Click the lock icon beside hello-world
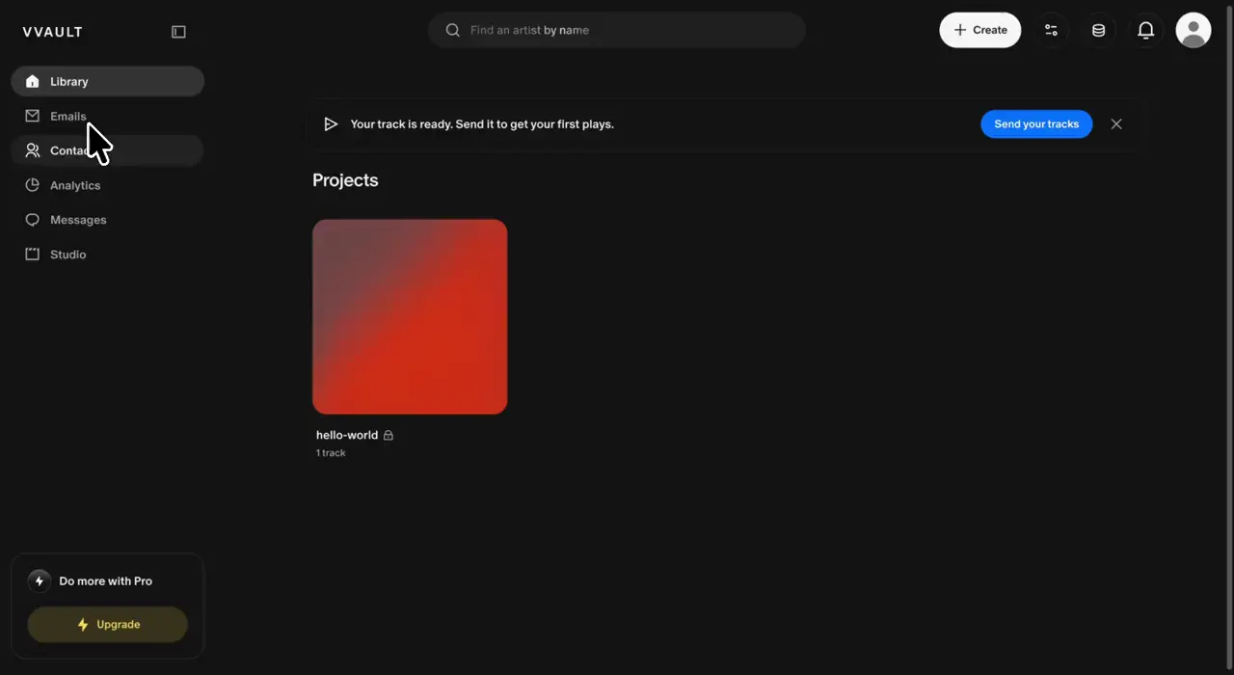This screenshot has height=675, width=1234. [389, 435]
